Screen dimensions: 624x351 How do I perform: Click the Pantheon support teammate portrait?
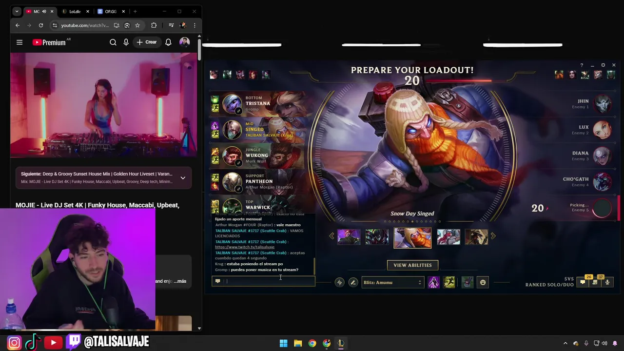(232, 182)
